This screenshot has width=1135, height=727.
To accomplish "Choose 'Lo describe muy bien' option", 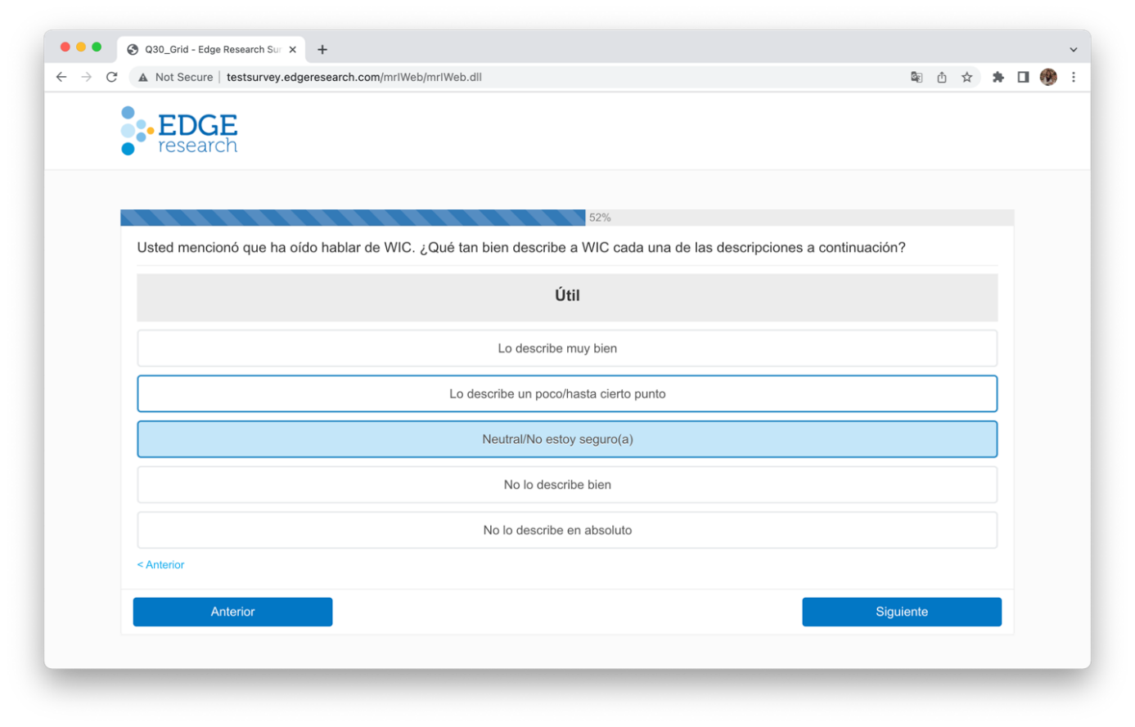I will [x=567, y=348].
